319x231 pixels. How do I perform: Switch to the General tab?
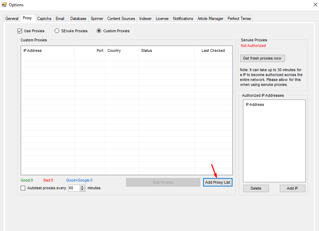[12, 19]
